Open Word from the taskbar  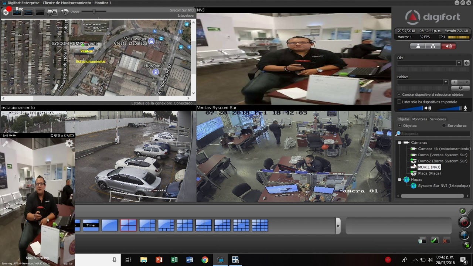[x=190, y=260]
